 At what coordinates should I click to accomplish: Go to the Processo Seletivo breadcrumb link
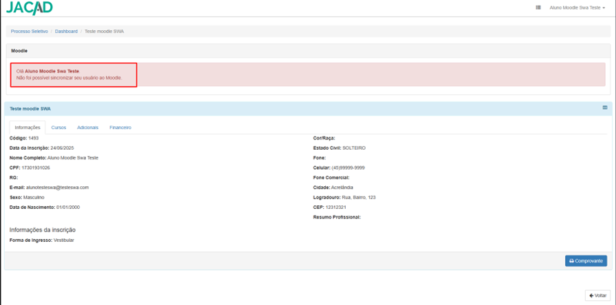(x=29, y=31)
